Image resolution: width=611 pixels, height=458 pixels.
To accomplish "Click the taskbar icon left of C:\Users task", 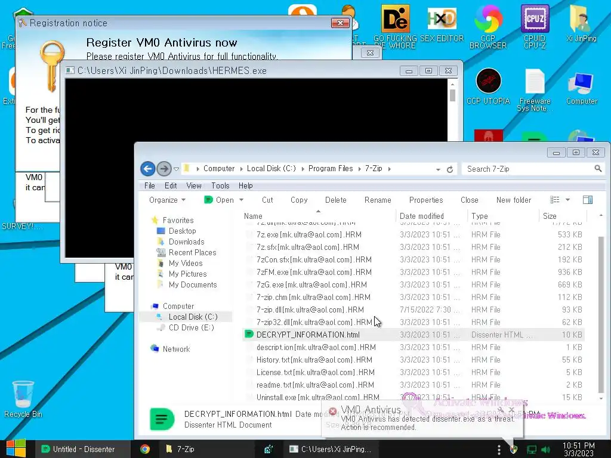I will pyautogui.click(x=268, y=449).
